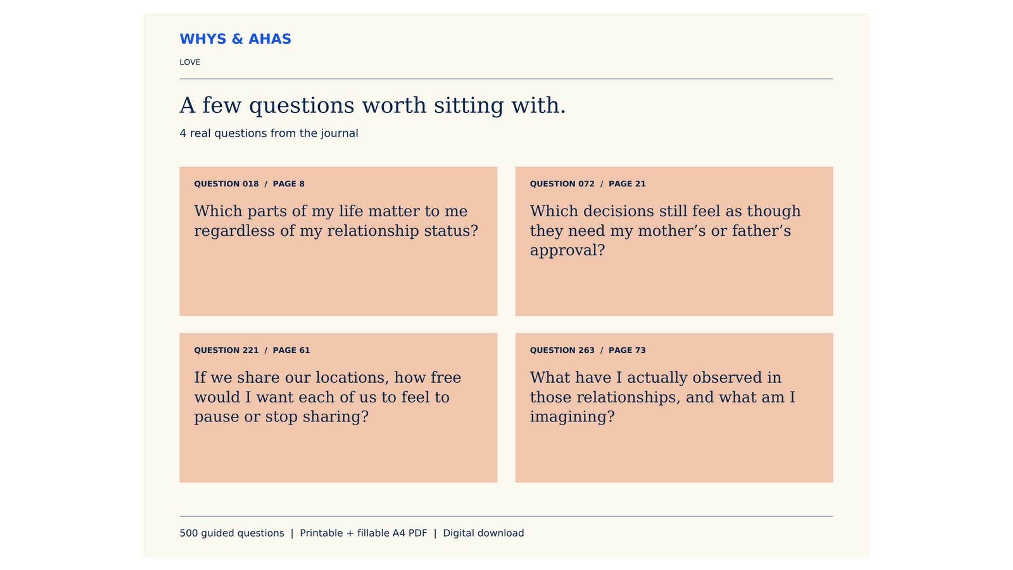Click the horizontal divider line above the footer
1013x570 pixels.
pyautogui.click(x=506, y=516)
